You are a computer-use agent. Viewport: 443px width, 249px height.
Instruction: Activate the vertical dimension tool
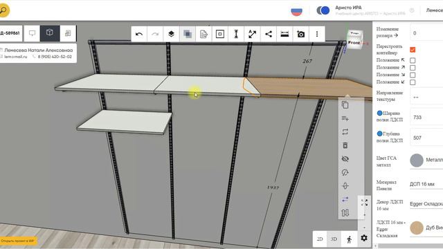coord(236,34)
